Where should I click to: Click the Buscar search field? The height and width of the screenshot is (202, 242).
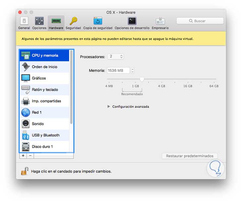pos(200,21)
